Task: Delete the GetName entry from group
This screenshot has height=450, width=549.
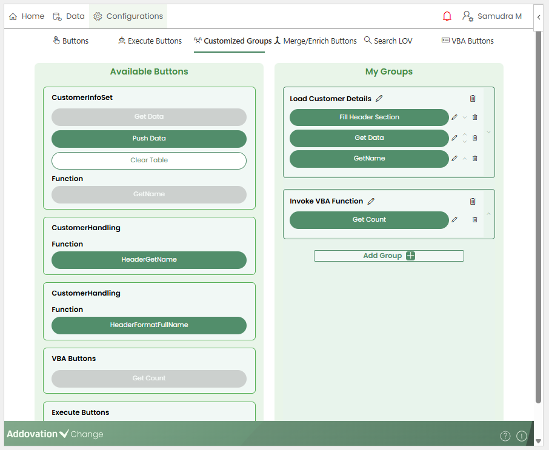Action: (474, 159)
